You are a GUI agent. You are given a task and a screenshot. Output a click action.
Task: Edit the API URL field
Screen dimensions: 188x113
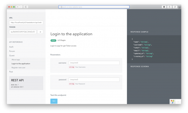click(26, 22)
